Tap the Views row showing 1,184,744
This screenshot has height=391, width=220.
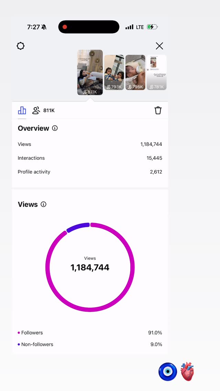coord(90,144)
